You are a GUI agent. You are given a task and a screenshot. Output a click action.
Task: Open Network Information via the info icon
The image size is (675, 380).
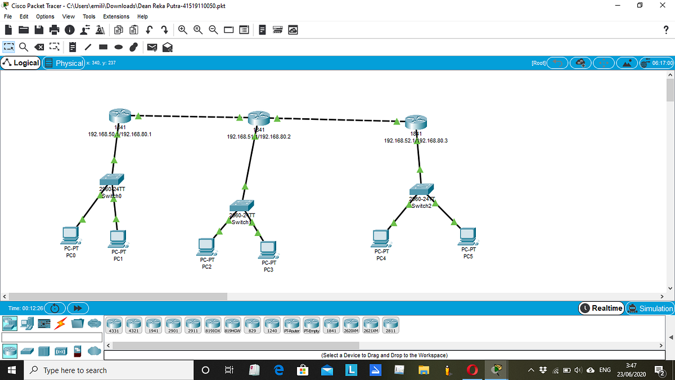(x=70, y=30)
